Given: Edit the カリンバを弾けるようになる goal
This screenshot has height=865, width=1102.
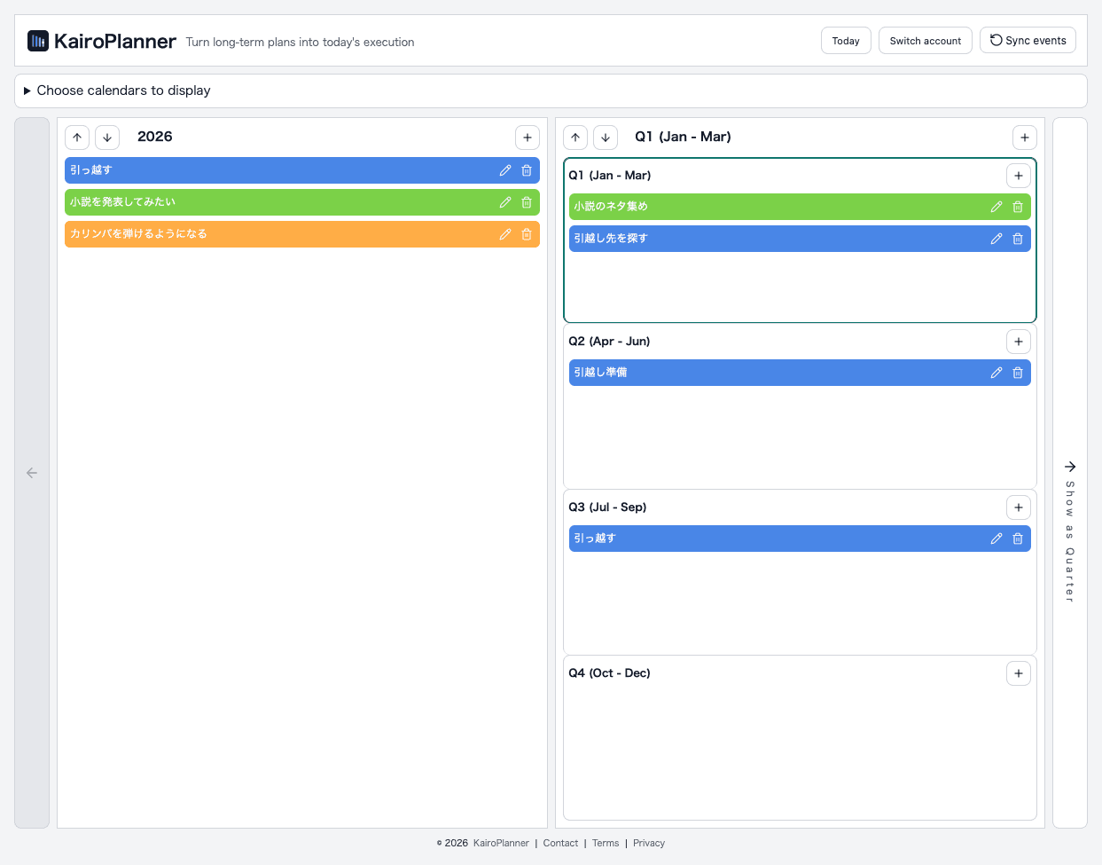Looking at the screenshot, I should (505, 234).
